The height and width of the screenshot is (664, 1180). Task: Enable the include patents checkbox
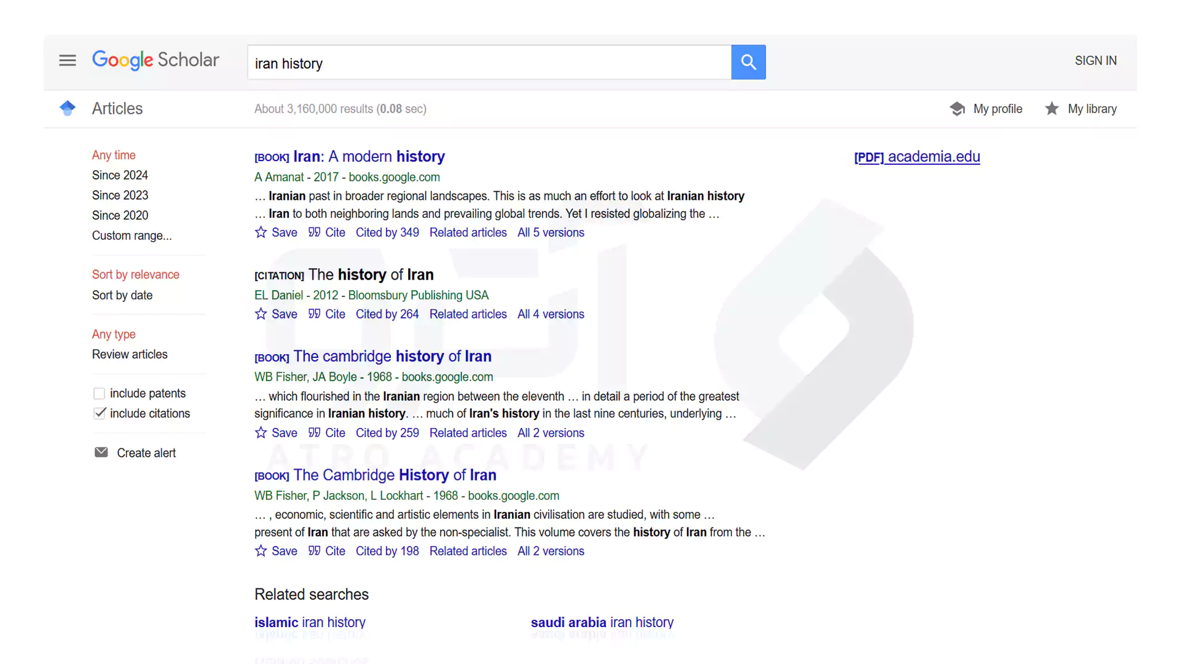tap(99, 393)
